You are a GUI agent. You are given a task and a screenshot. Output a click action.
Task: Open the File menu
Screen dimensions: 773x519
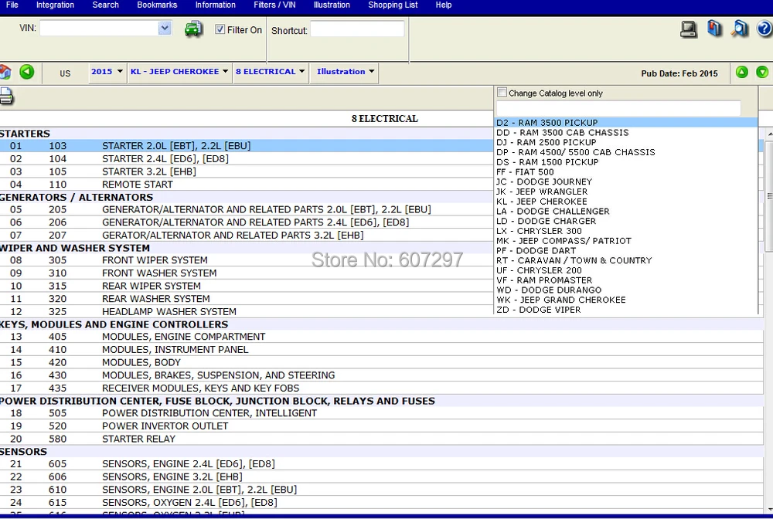12,5
